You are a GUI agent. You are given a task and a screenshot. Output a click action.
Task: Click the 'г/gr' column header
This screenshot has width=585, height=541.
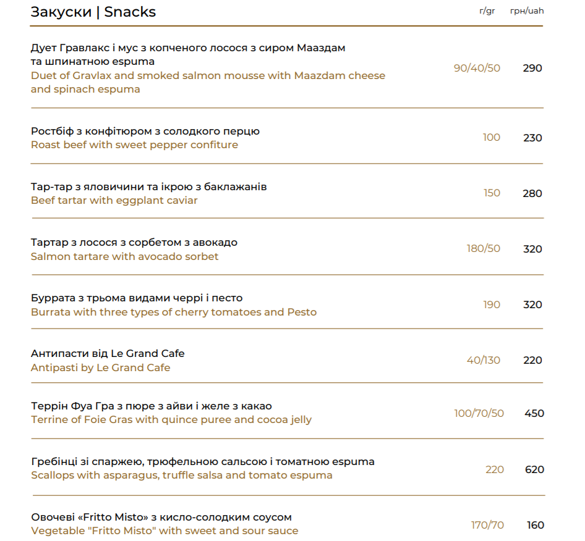pos(487,10)
